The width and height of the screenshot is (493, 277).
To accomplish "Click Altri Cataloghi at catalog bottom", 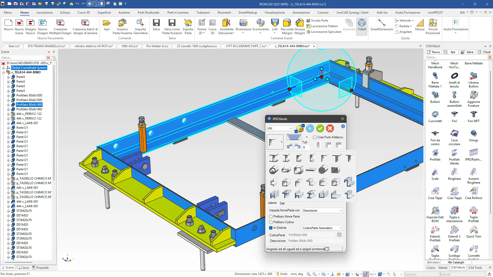I will (456, 262).
